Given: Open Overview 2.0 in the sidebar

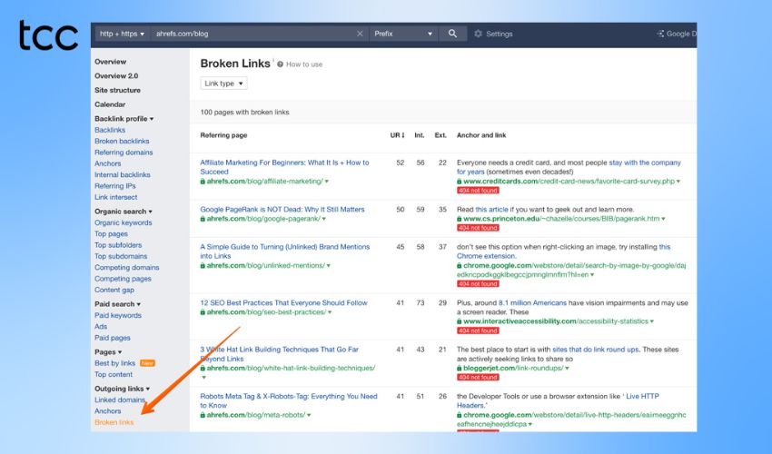Looking at the screenshot, I should point(116,76).
